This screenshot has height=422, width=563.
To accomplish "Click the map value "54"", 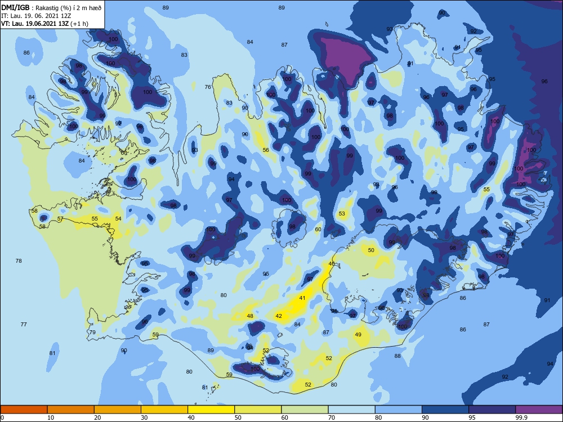I will click(118, 218).
